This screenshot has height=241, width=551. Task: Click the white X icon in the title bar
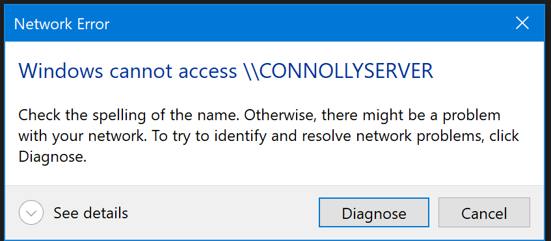(522, 23)
